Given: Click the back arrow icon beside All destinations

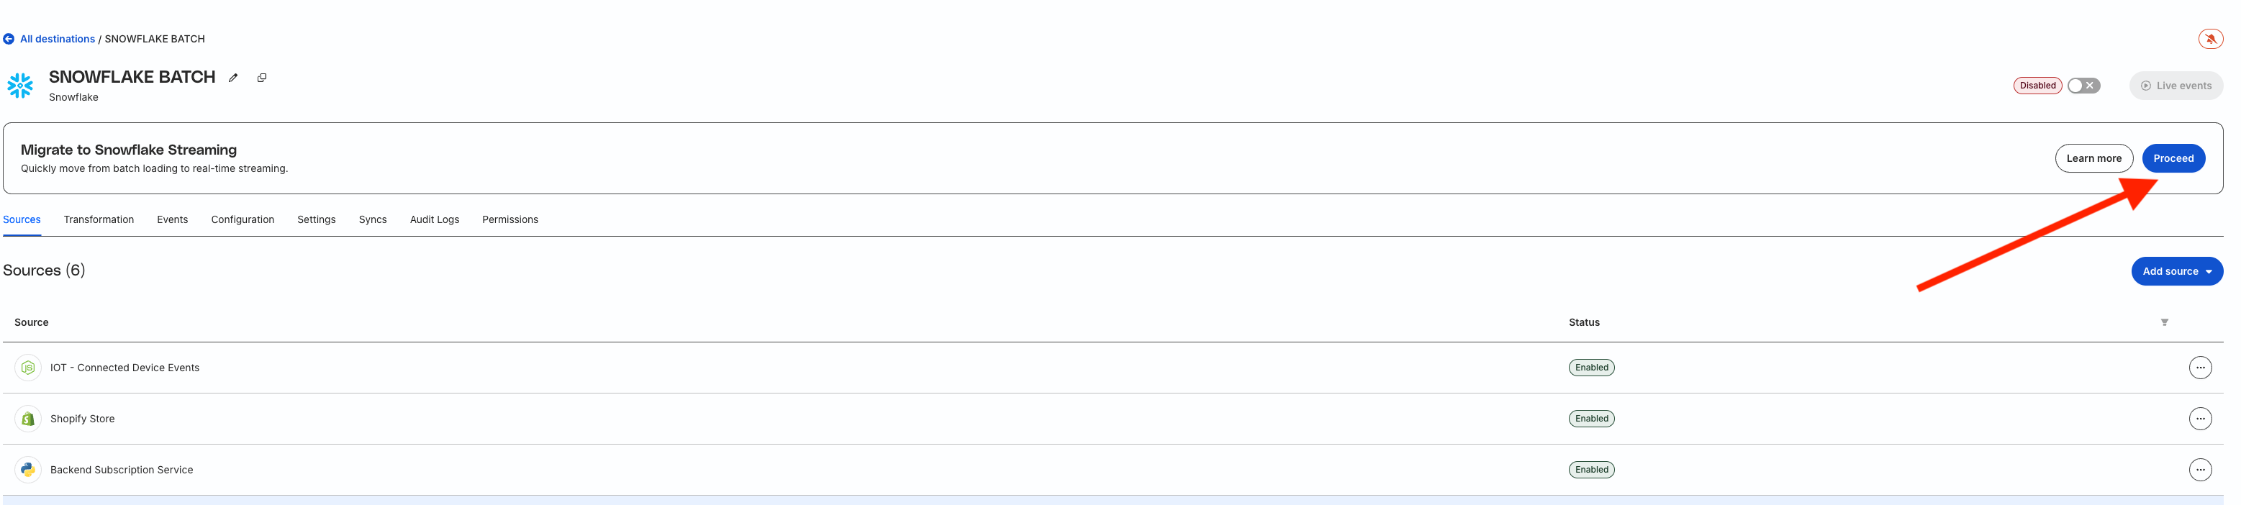Looking at the screenshot, I should tap(9, 39).
